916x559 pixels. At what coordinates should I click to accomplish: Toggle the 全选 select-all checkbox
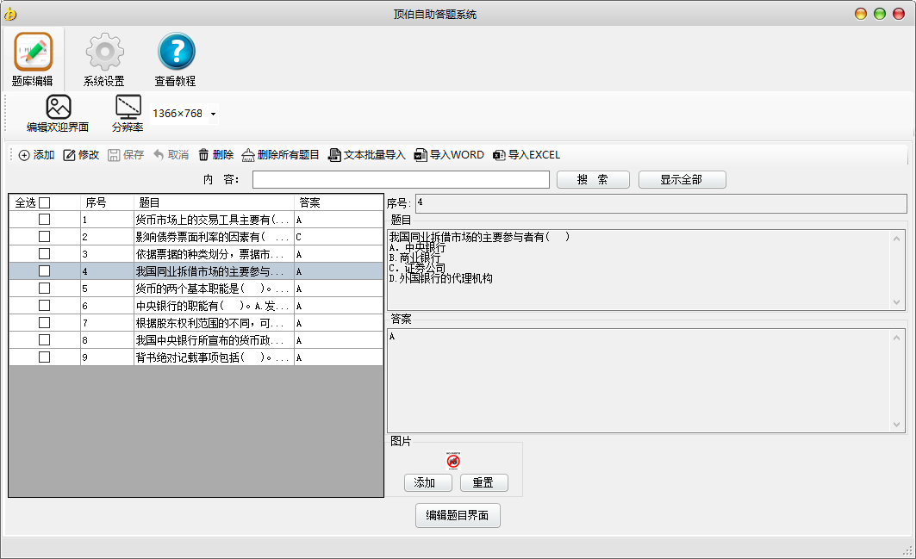coord(45,202)
